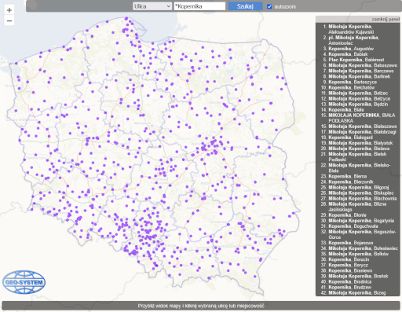Choose result Mikołaja Kopernika, Bielsko-Biała
This screenshot has height=312, width=402.
click(x=360, y=168)
